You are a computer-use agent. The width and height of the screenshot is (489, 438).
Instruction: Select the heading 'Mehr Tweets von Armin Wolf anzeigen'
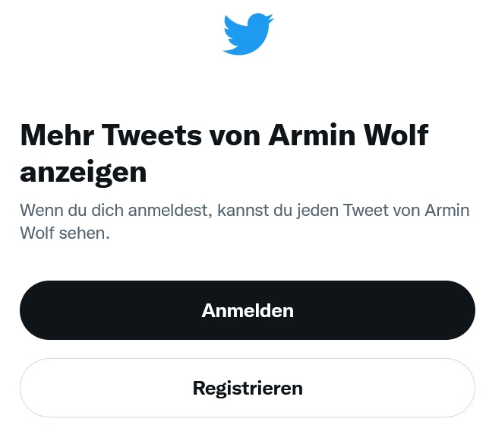pyautogui.click(x=224, y=154)
